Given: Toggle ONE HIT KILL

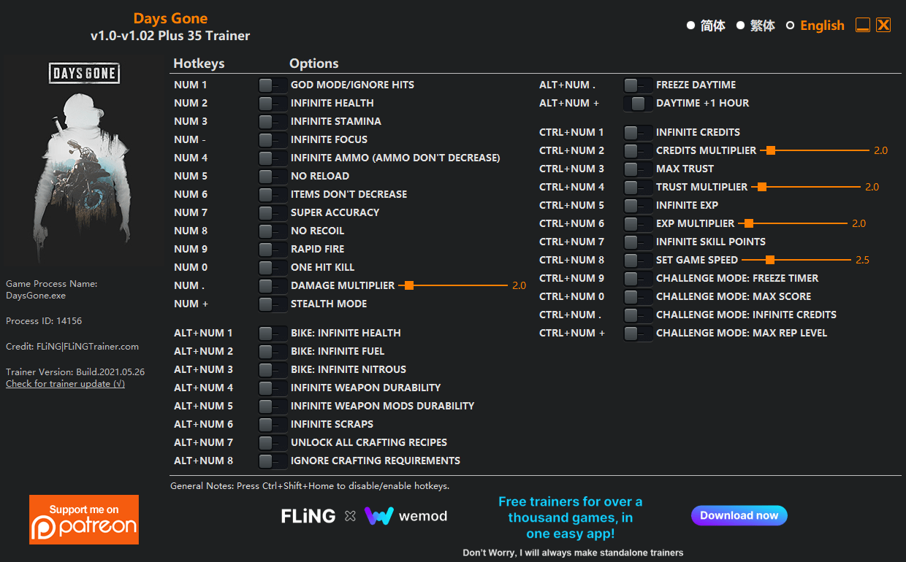Looking at the screenshot, I should tap(273, 266).
